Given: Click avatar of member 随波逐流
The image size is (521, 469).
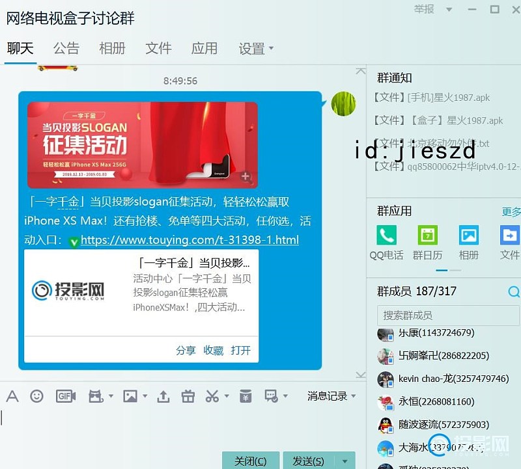Looking at the screenshot, I should [386, 425].
